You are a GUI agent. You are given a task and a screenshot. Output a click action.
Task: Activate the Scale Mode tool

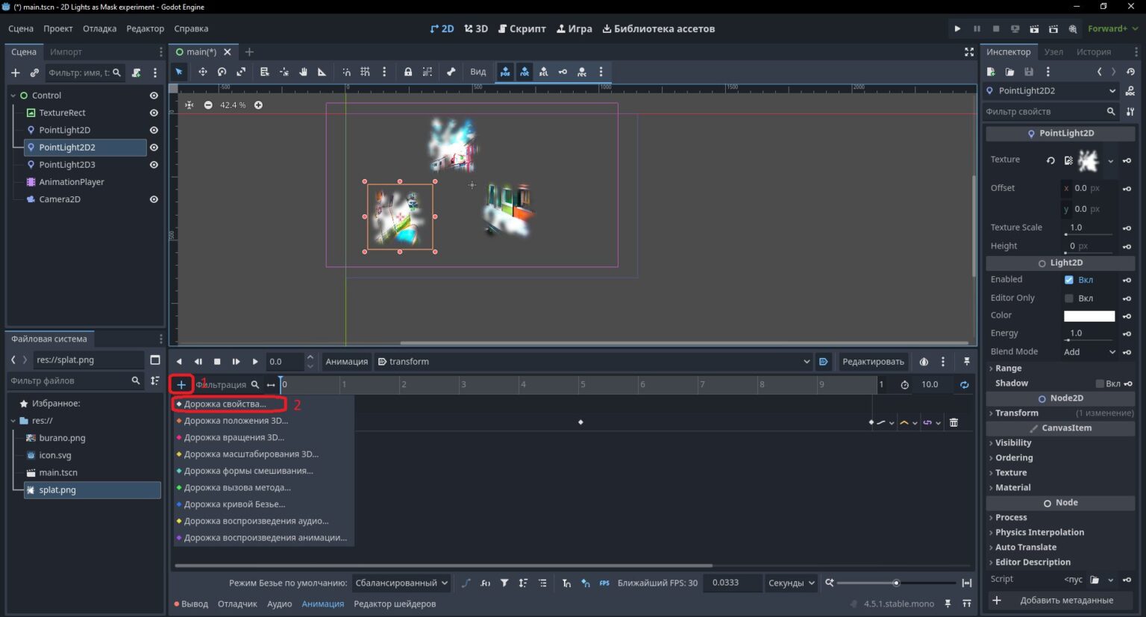pyautogui.click(x=241, y=72)
